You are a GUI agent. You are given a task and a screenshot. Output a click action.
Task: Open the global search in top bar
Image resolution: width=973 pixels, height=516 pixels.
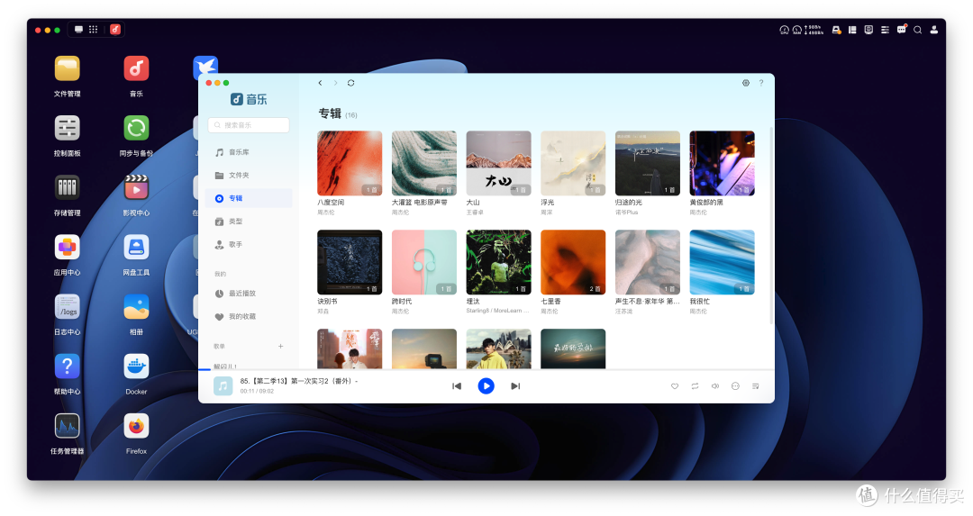click(917, 29)
